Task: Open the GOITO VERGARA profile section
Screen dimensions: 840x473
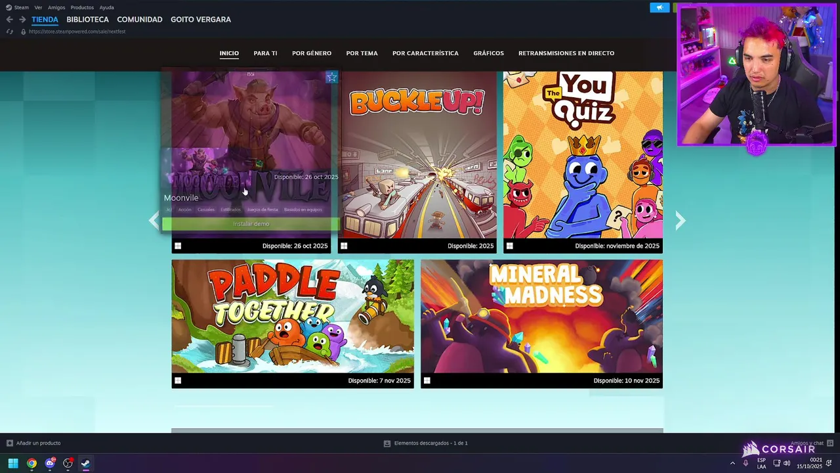Action: coord(201,20)
